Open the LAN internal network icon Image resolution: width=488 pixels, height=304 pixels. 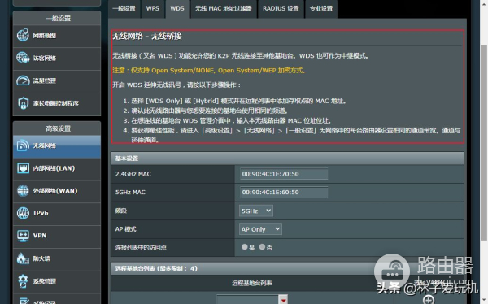(23, 168)
